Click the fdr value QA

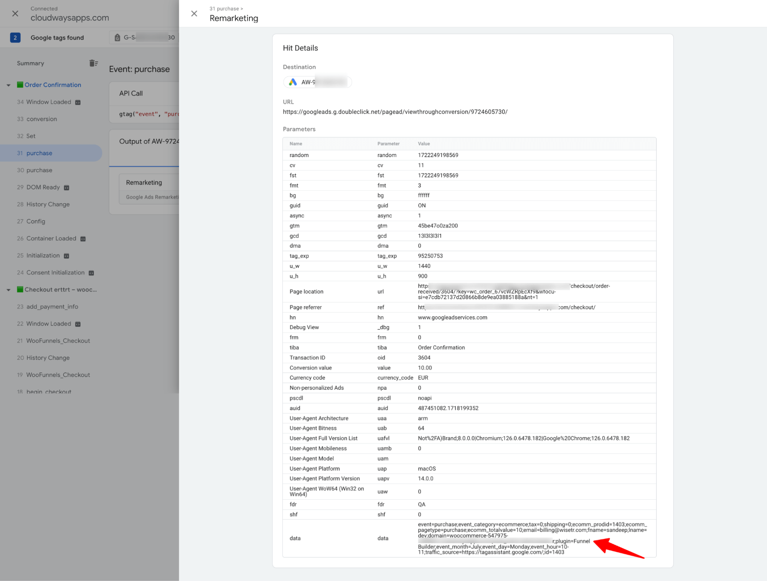[421, 505]
